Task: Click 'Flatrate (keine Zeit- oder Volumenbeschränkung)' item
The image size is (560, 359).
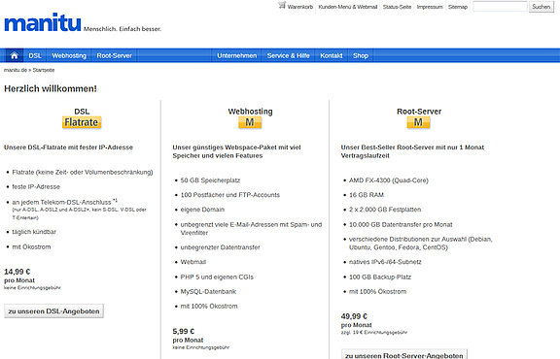Action: 83,172
